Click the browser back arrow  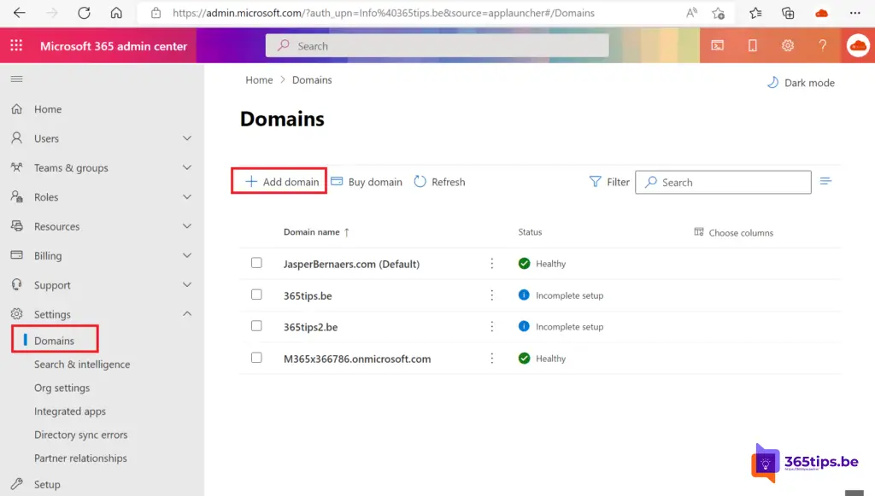pyautogui.click(x=20, y=13)
